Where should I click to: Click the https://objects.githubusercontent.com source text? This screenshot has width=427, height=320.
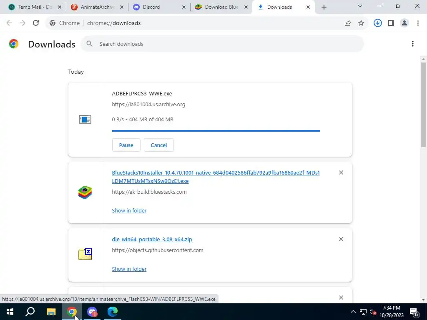click(x=158, y=250)
